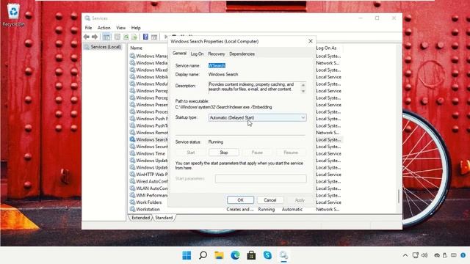Launch File Explorer from the taskbar
Screen dimensions: 470x264
pos(219,255)
